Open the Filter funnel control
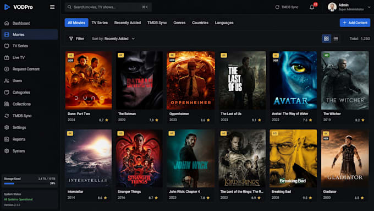Image resolution: width=374 pixels, height=211 pixels. [x=76, y=39]
